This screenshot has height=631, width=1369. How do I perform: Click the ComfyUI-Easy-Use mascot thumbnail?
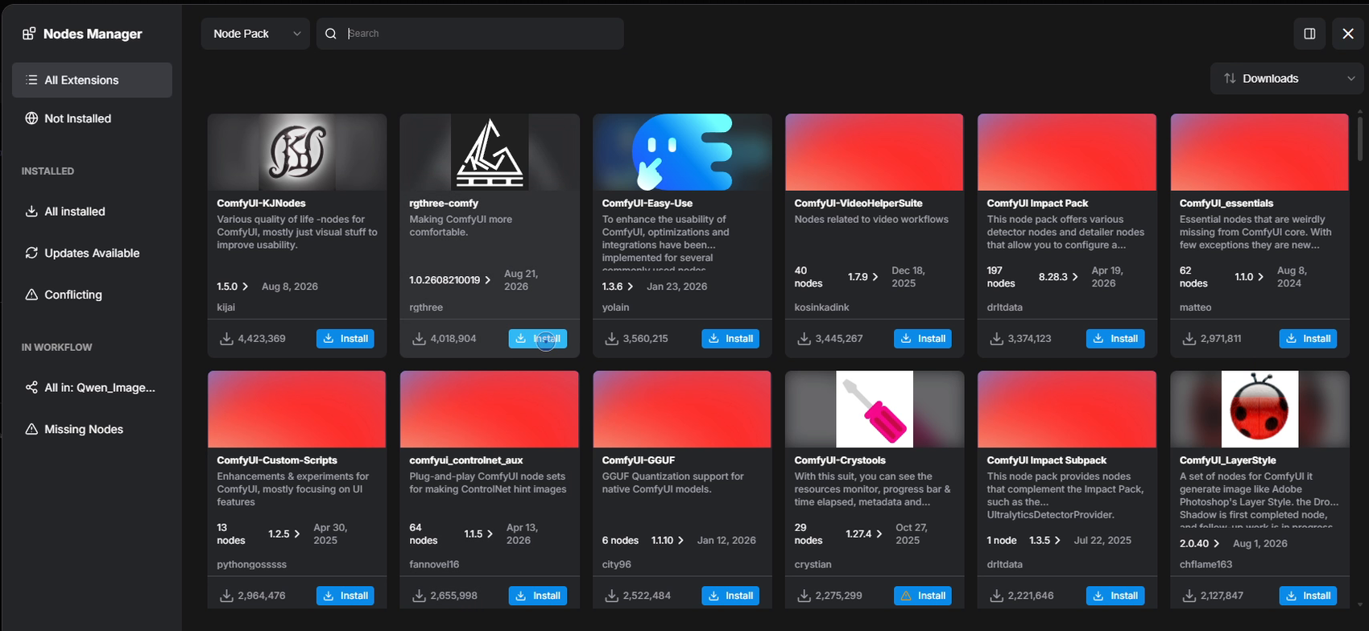click(x=682, y=152)
